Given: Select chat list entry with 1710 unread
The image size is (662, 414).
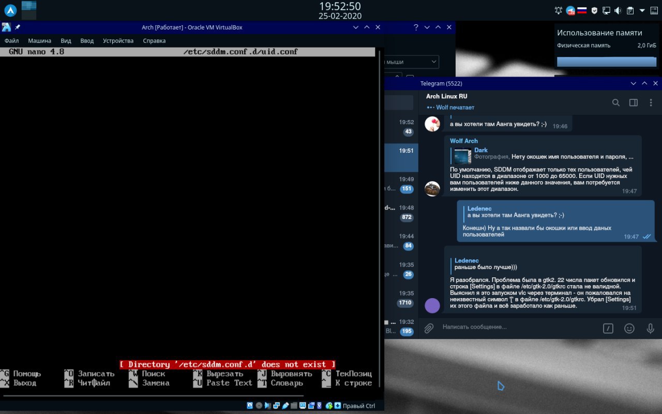Looking at the screenshot, I should pos(401,298).
